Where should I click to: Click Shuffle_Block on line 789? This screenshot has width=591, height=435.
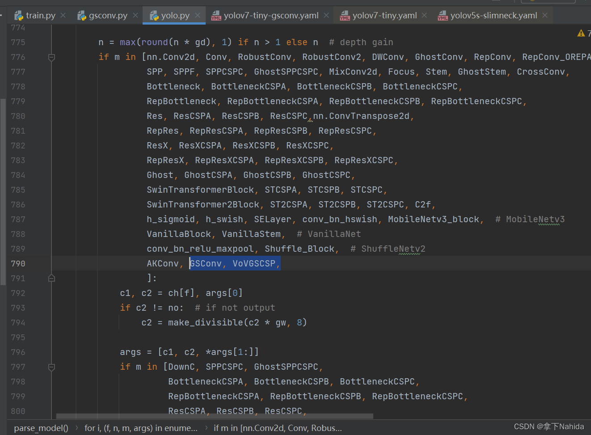pos(300,249)
